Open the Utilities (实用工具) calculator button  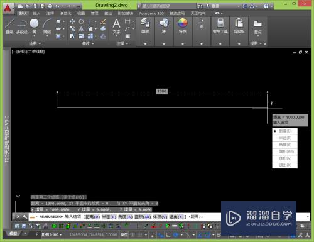220,26
